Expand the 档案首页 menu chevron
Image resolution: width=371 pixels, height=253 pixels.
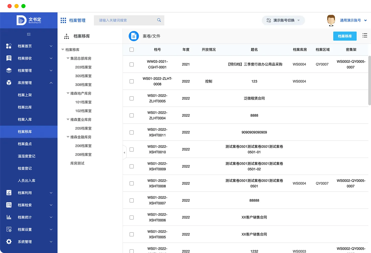(x=51, y=46)
